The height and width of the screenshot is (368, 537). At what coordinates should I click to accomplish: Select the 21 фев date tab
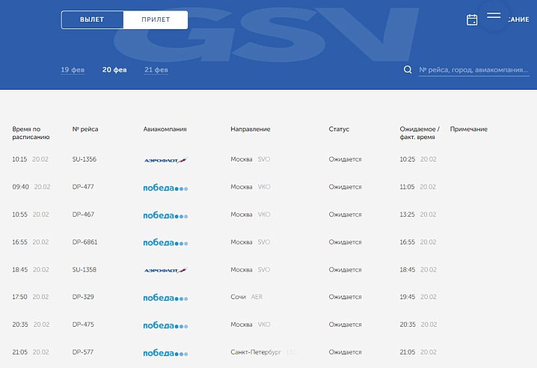156,70
